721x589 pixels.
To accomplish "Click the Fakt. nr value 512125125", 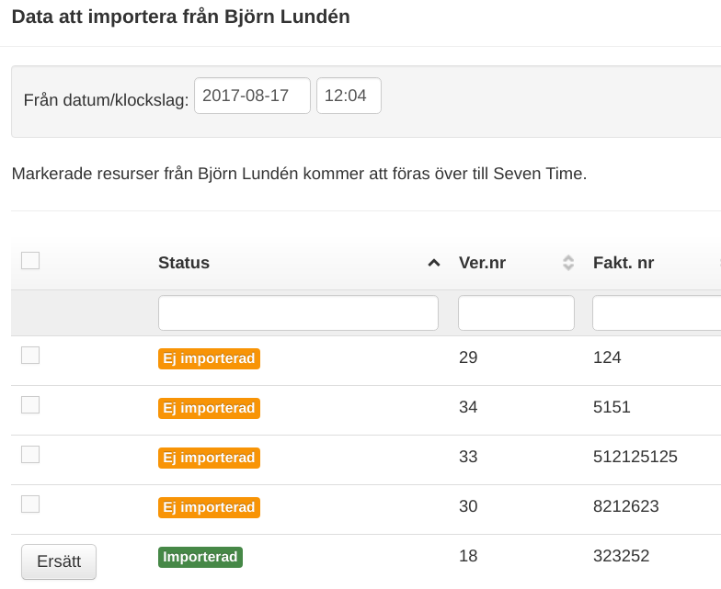I will [635, 457].
